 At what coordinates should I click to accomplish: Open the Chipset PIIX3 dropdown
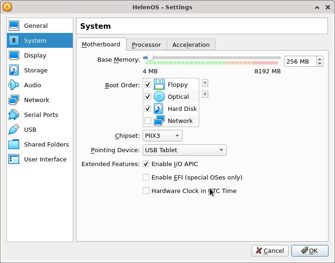tap(162, 136)
